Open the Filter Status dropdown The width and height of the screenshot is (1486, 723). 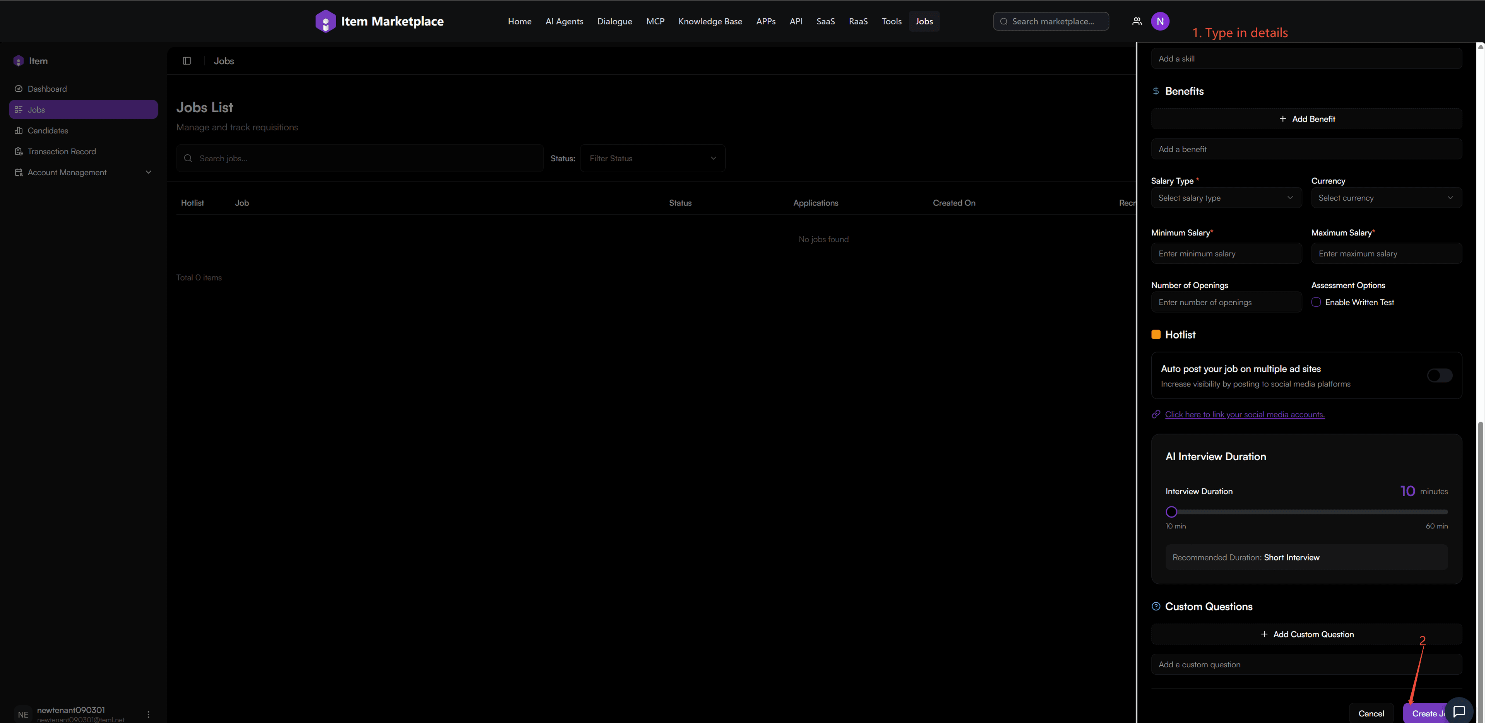pyautogui.click(x=652, y=159)
